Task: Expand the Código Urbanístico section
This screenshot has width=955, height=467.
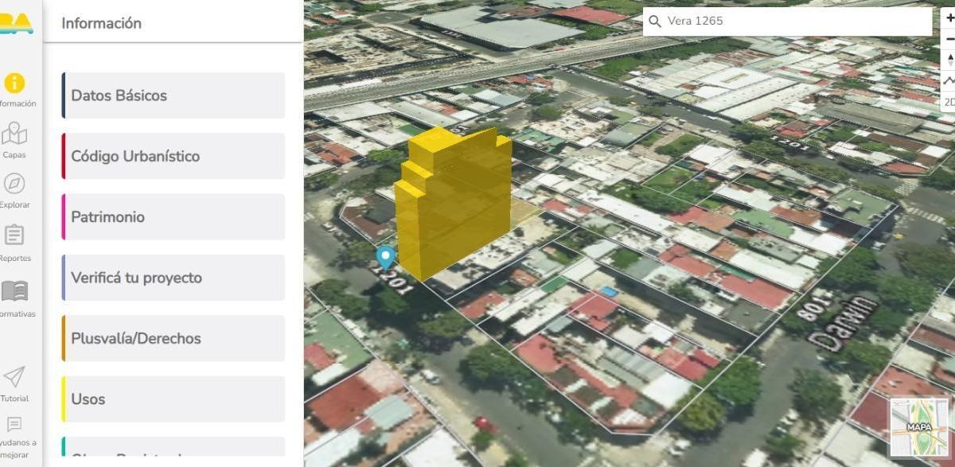Action: (x=173, y=156)
